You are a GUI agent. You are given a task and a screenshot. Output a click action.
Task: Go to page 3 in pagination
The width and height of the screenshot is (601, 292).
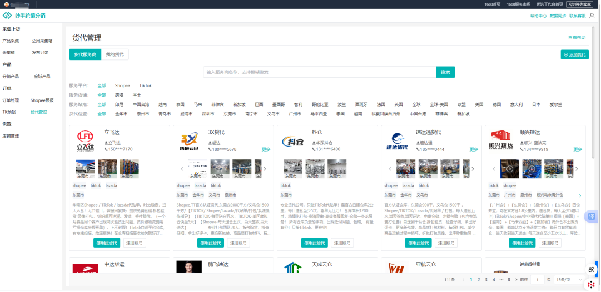click(x=486, y=280)
